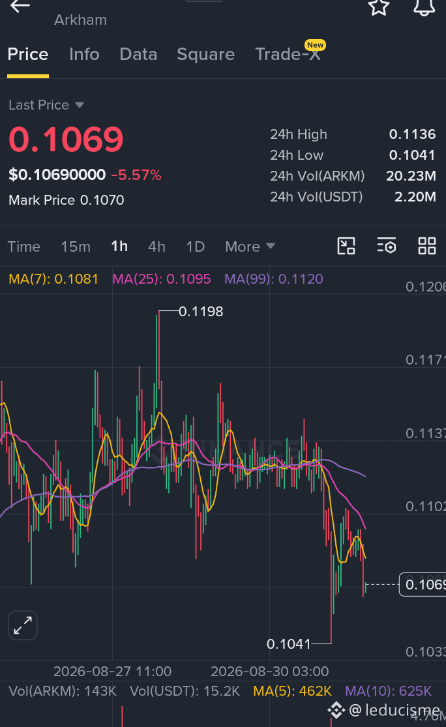Open the Last Price dropdown
This screenshot has width=446, height=727.
pyautogui.click(x=46, y=105)
